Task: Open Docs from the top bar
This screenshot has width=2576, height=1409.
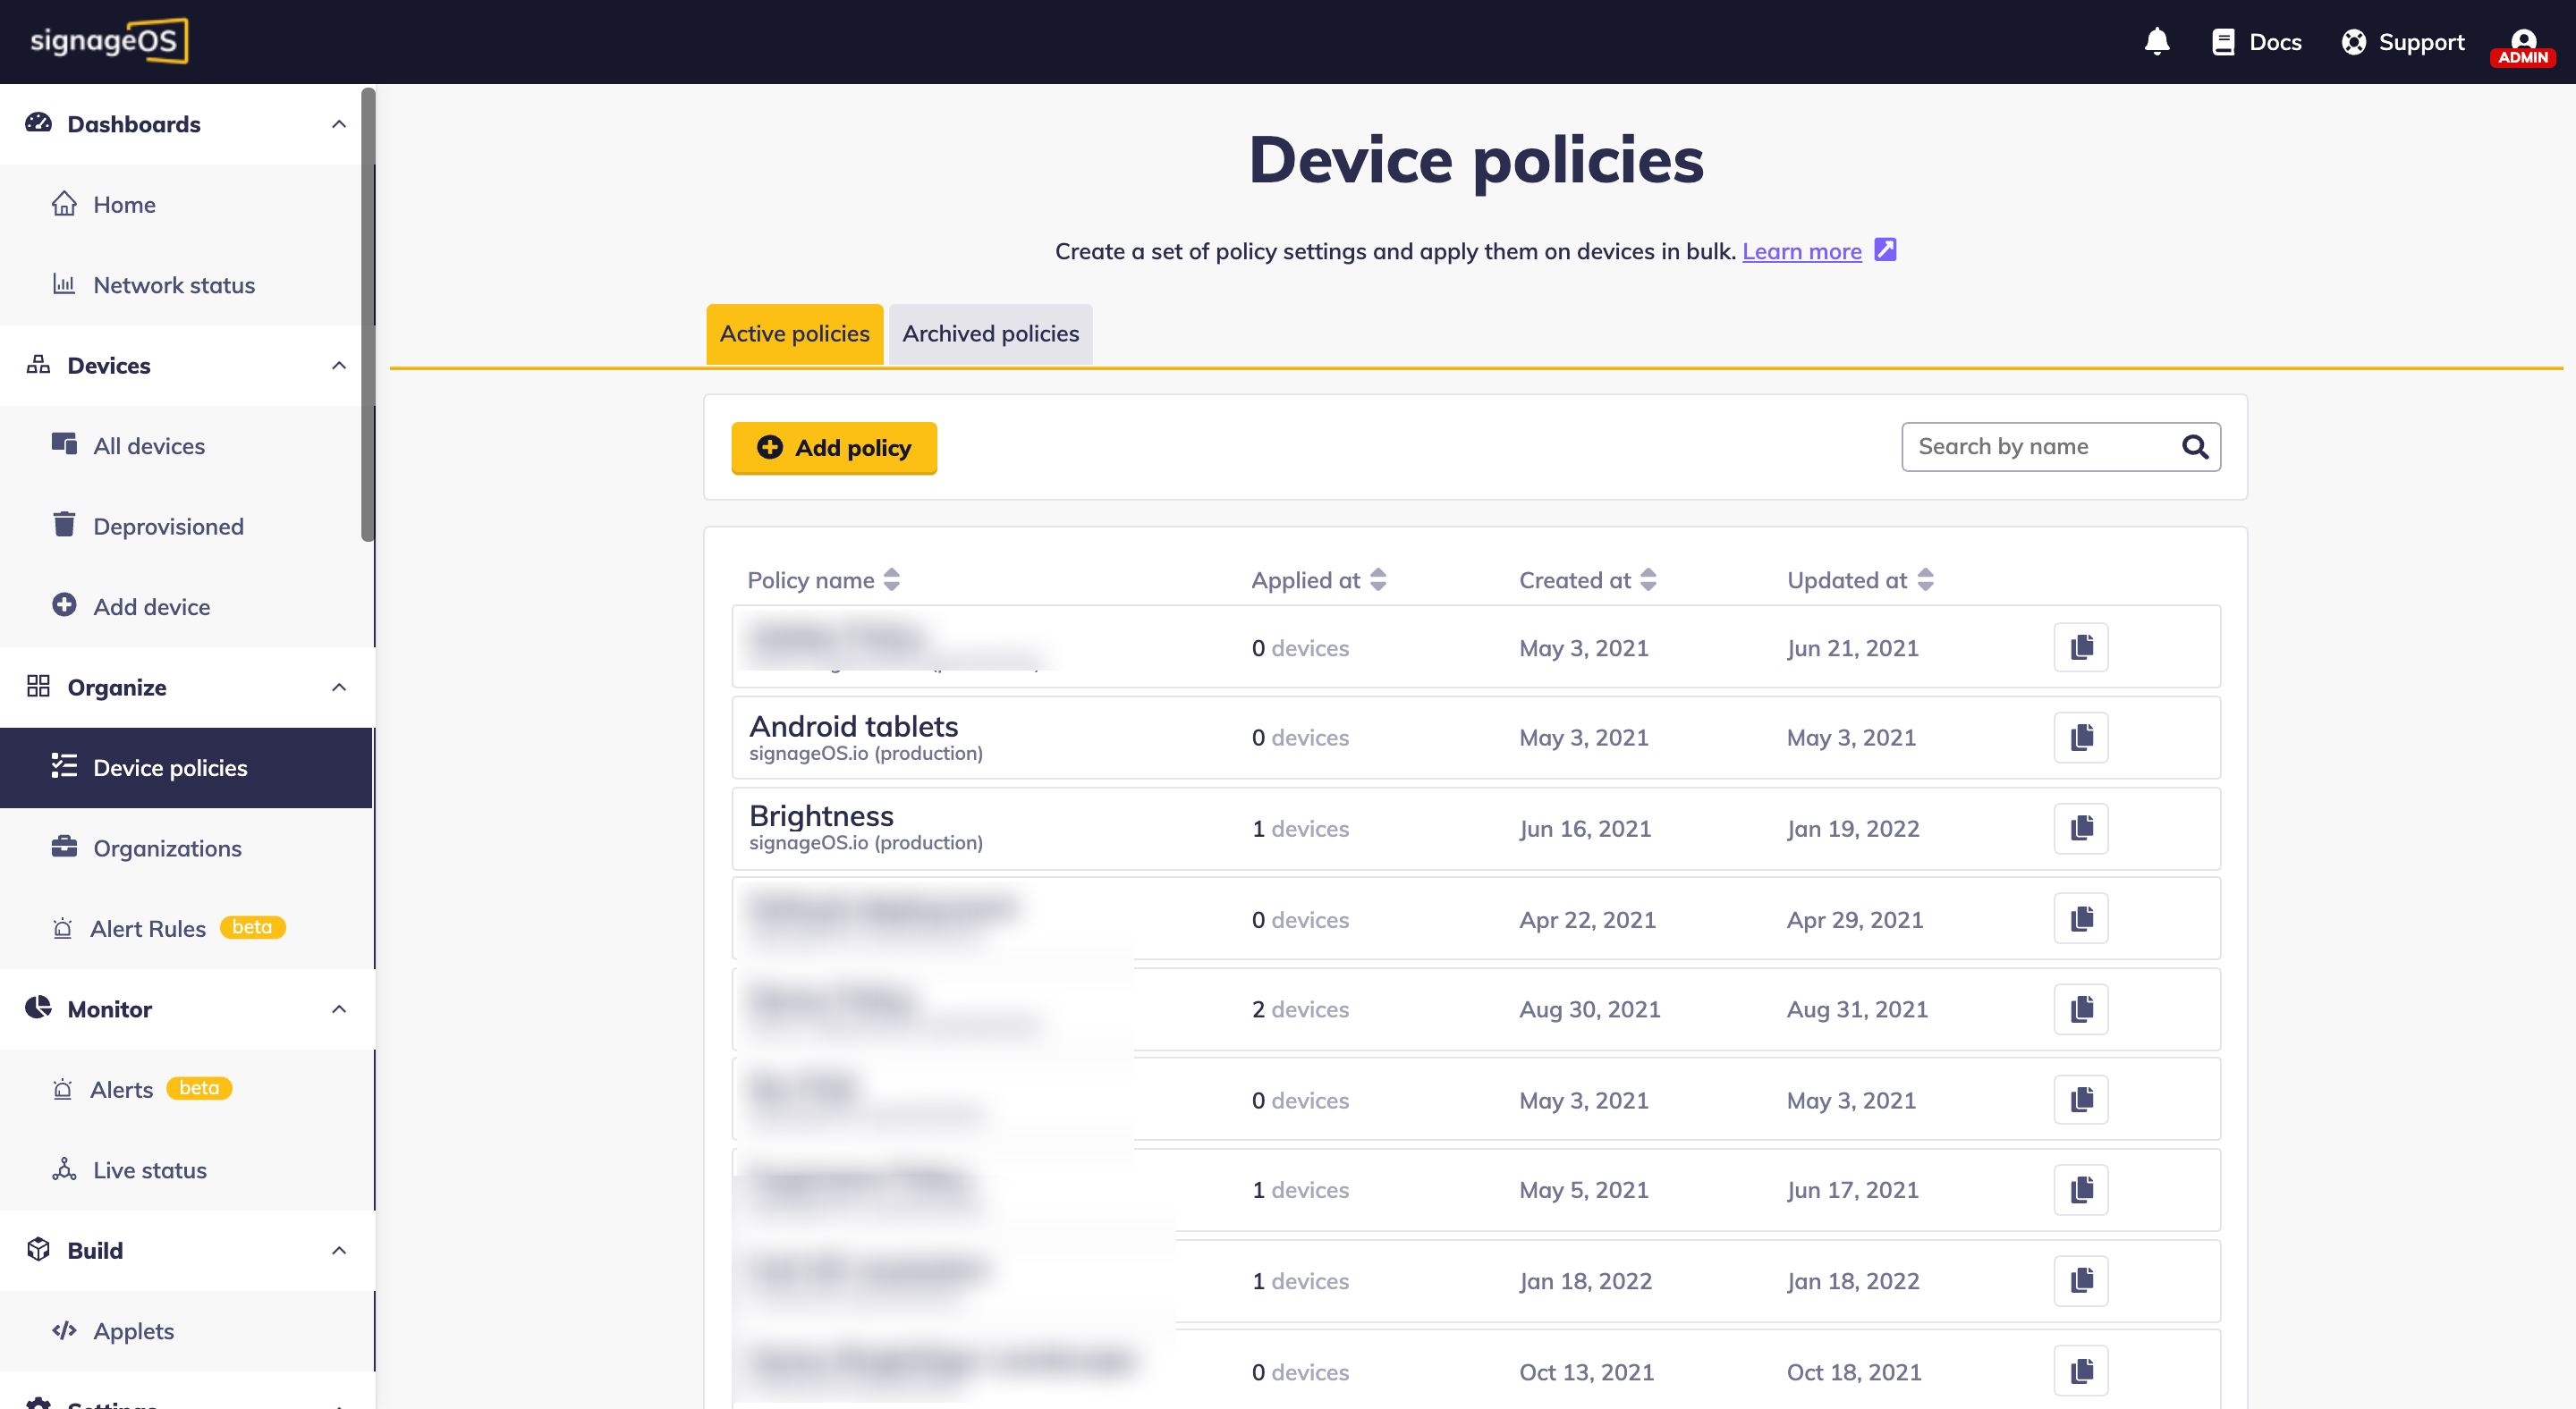Action: (x=2256, y=42)
